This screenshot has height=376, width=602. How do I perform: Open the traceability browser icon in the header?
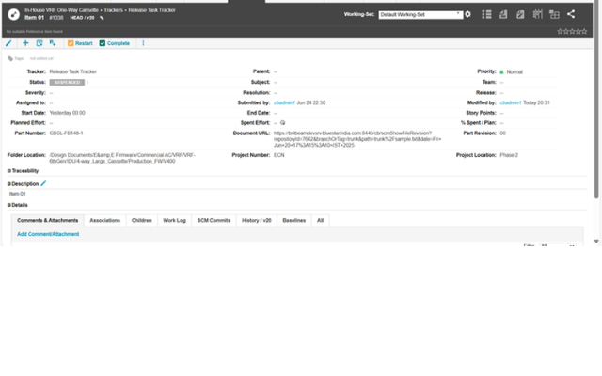click(x=554, y=15)
